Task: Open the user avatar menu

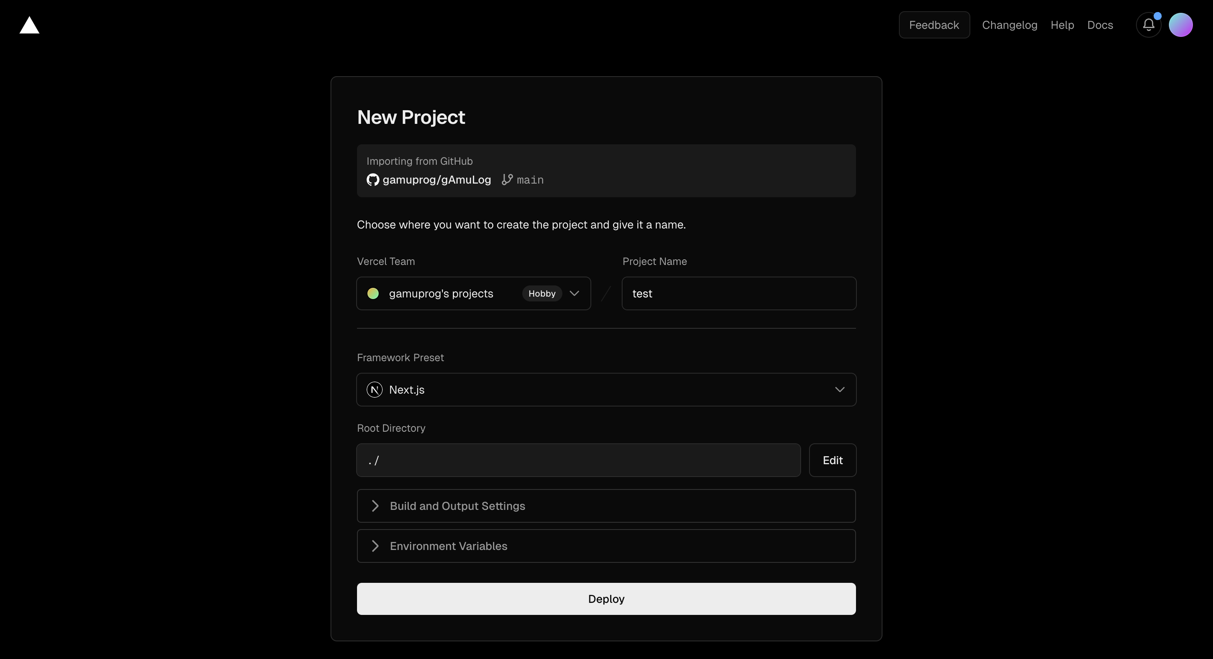Action: click(x=1181, y=25)
